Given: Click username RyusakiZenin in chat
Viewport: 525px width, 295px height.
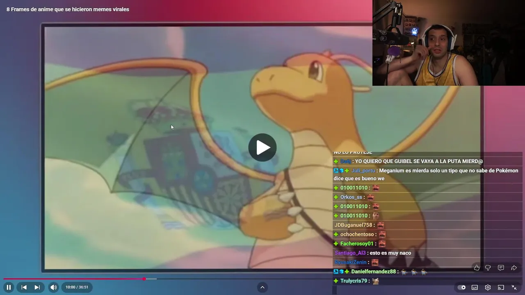Looking at the screenshot, I should point(350,262).
